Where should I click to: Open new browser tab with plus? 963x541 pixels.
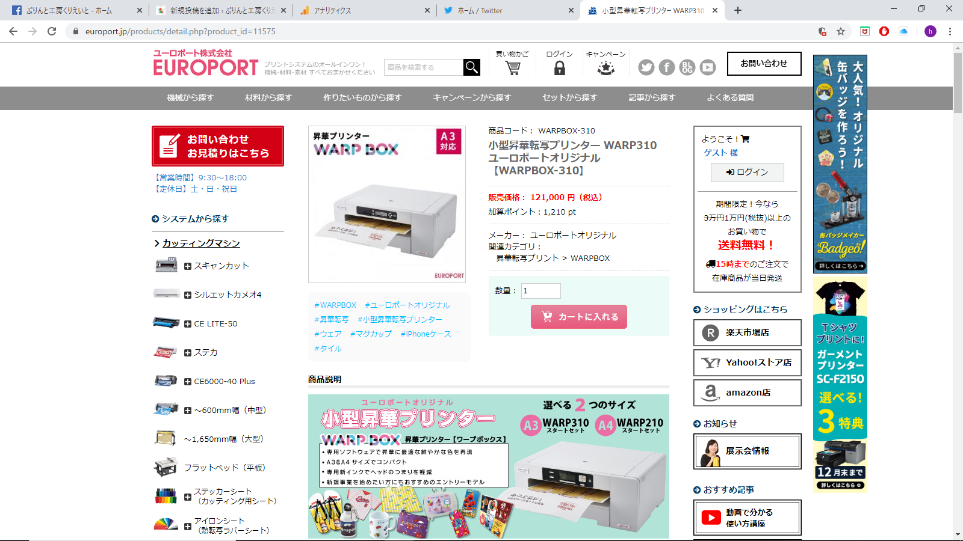click(738, 10)
